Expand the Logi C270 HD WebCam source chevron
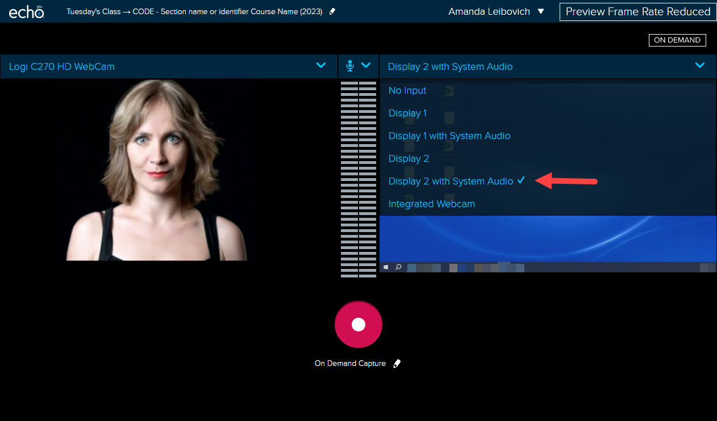Image resolution: width=717 pixels, height=421 pixels. 321,66
